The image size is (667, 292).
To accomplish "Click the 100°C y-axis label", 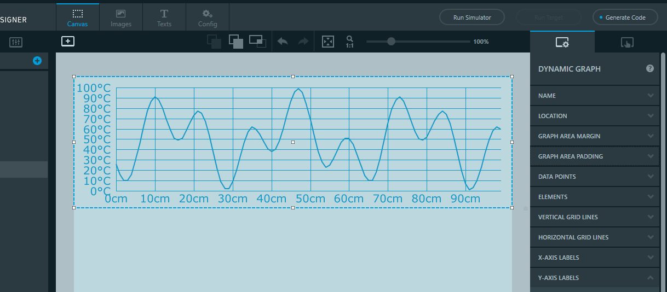I will [94, 88].
